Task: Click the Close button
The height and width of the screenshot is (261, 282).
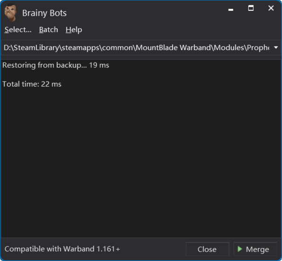Action: [208, 249]
